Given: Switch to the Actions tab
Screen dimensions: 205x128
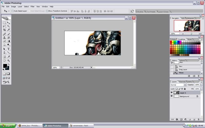Looking at the screenshot, I should [x=182, y=60].
